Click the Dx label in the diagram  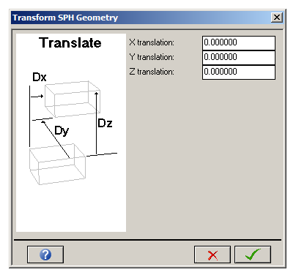click(x=40, y=77)
